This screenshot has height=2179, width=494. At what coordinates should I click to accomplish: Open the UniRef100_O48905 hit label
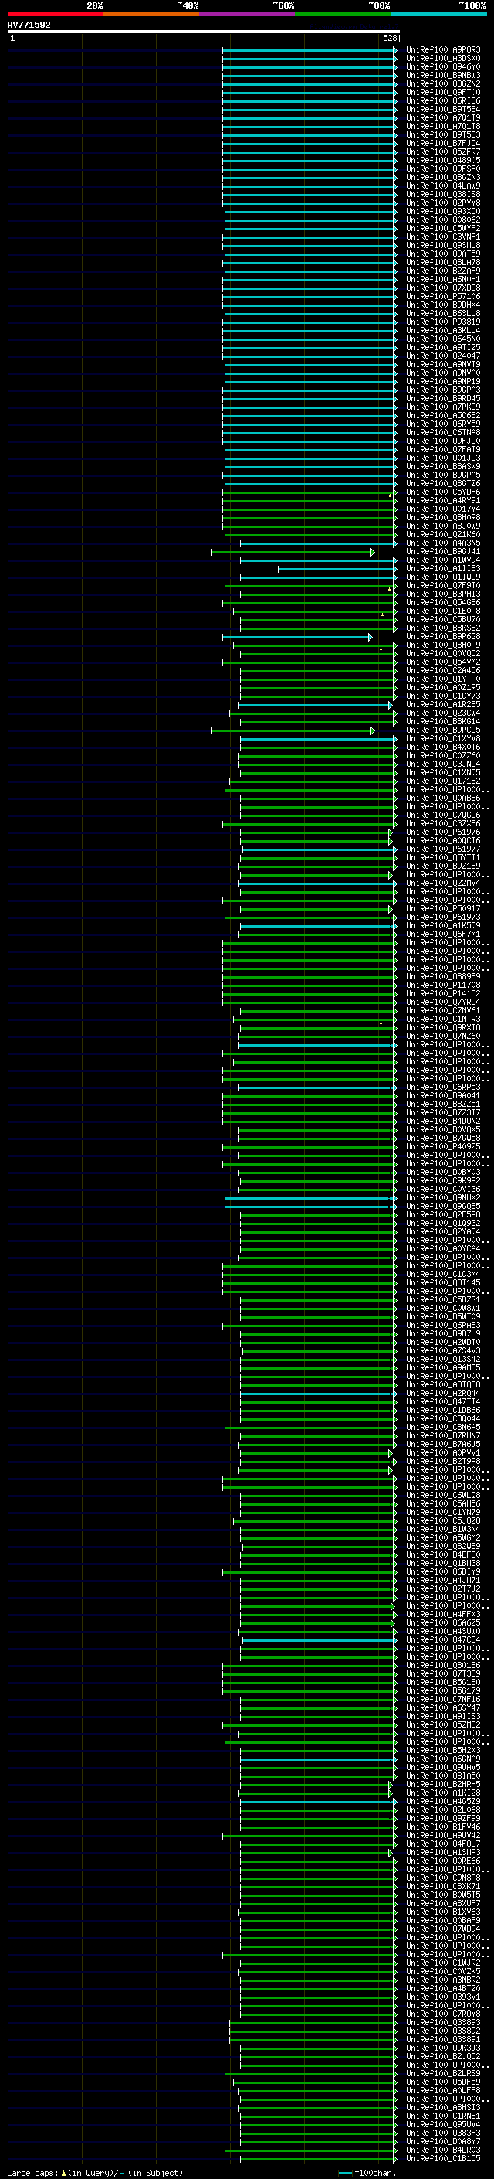[x=443, y=161]
